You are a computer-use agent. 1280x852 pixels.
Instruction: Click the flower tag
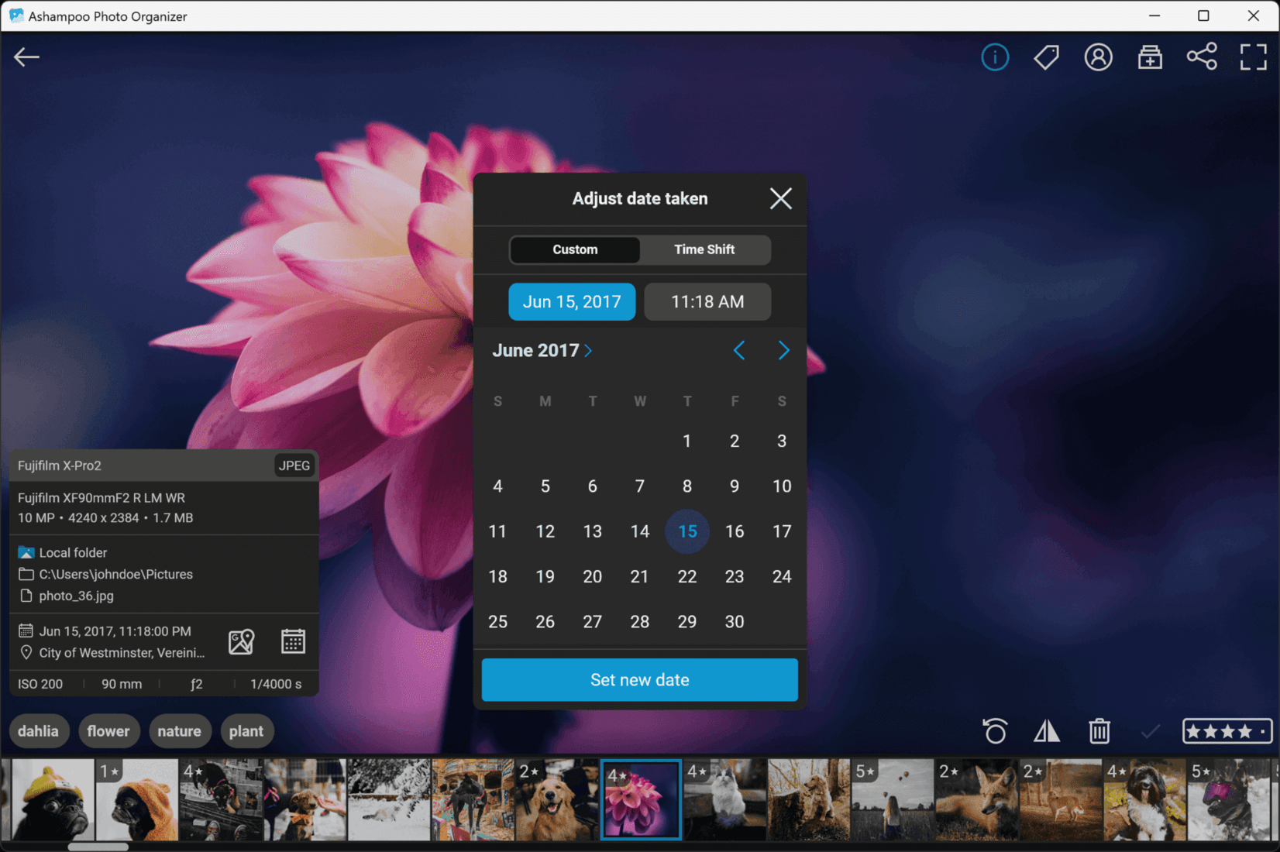pyautogui.click(x=108, y=730)
